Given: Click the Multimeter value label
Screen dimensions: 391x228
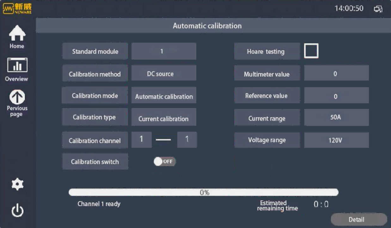Looking at the screenshot, I should 267,74.
